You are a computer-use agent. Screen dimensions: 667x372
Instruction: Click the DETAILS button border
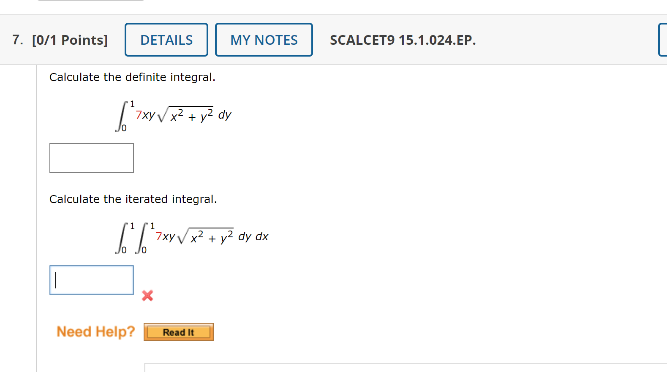[166, 24]
